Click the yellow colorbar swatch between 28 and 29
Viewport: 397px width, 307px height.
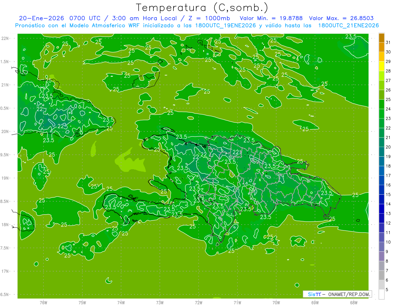[x=381, y=66]
